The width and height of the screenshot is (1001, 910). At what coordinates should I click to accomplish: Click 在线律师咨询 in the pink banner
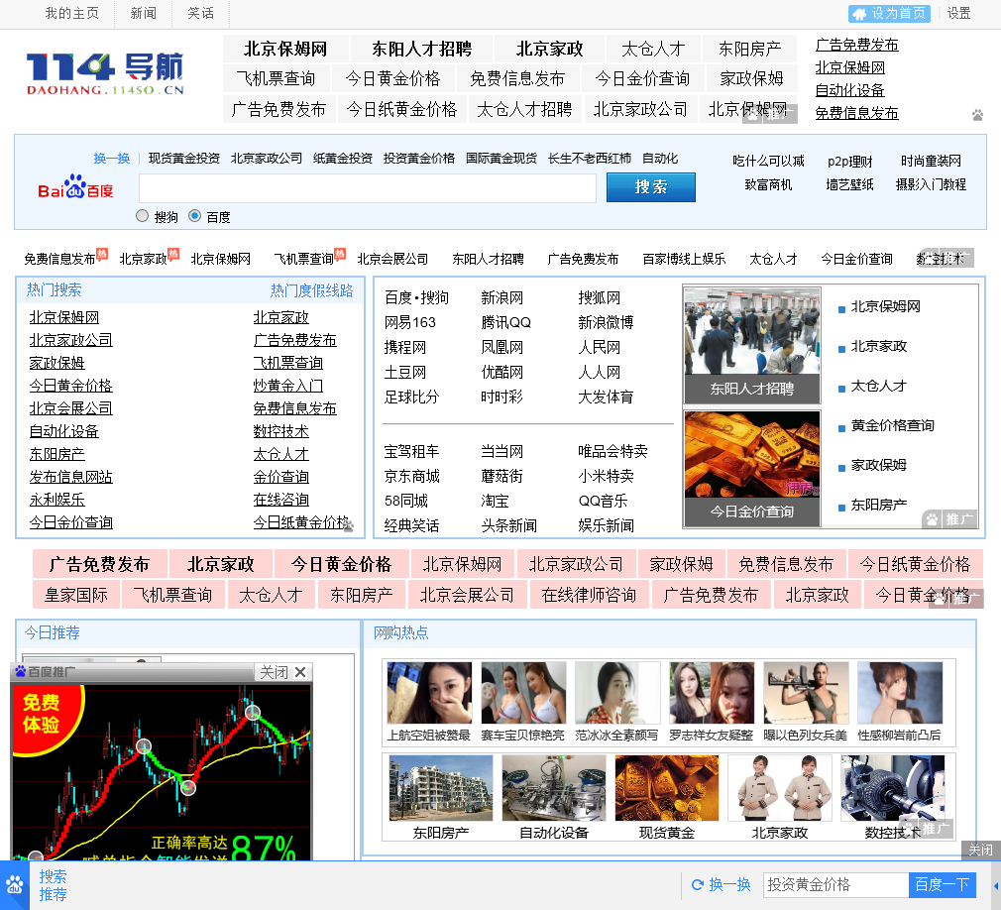(589, 595)
